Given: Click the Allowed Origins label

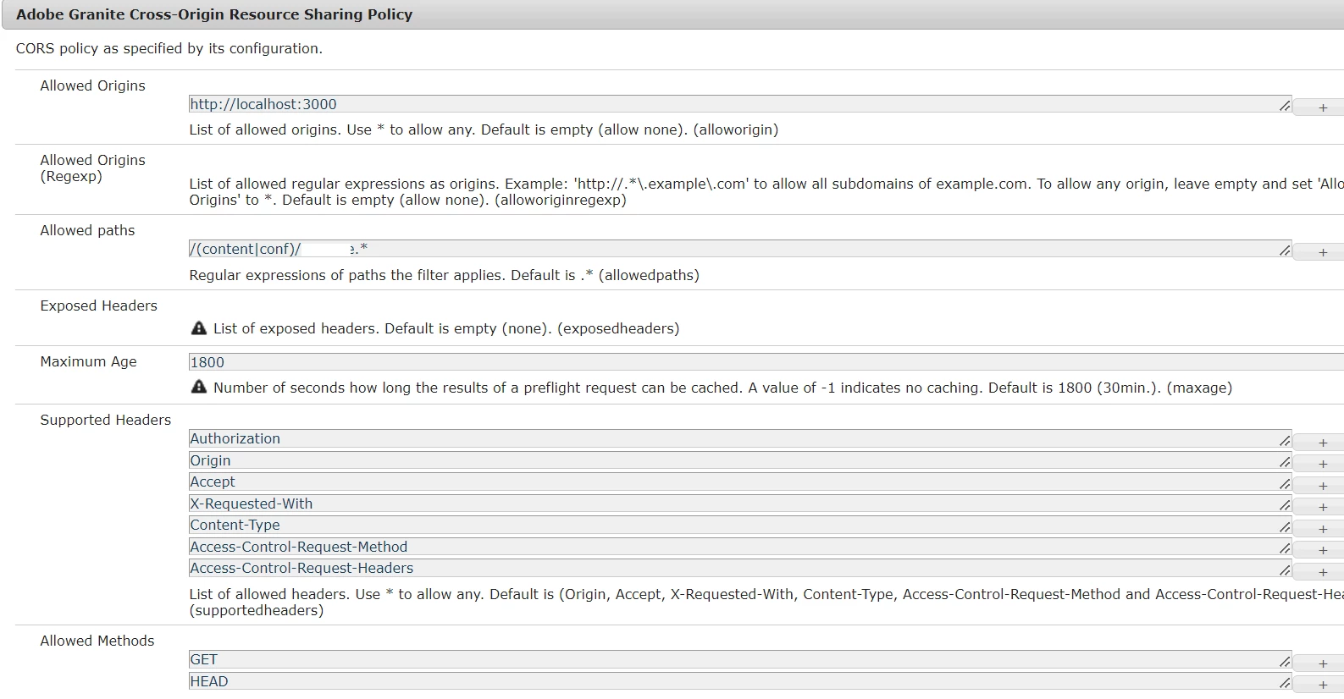Looking at the screenshot, I should pyautogui.click(x=93, y=85).
